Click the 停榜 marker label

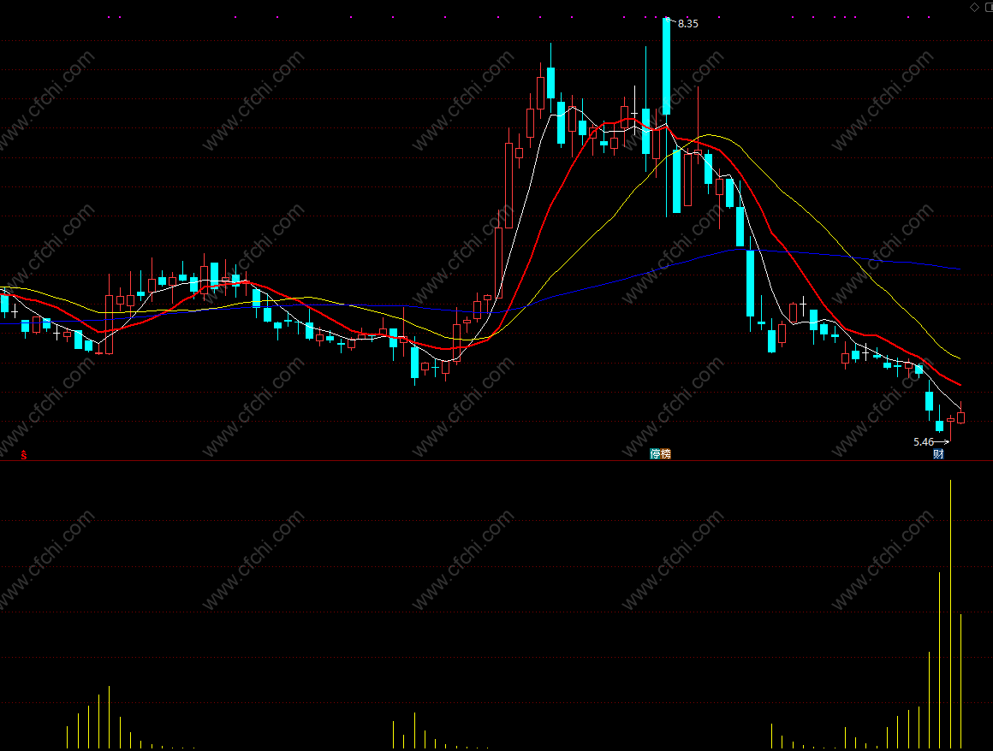click(660, 453)
